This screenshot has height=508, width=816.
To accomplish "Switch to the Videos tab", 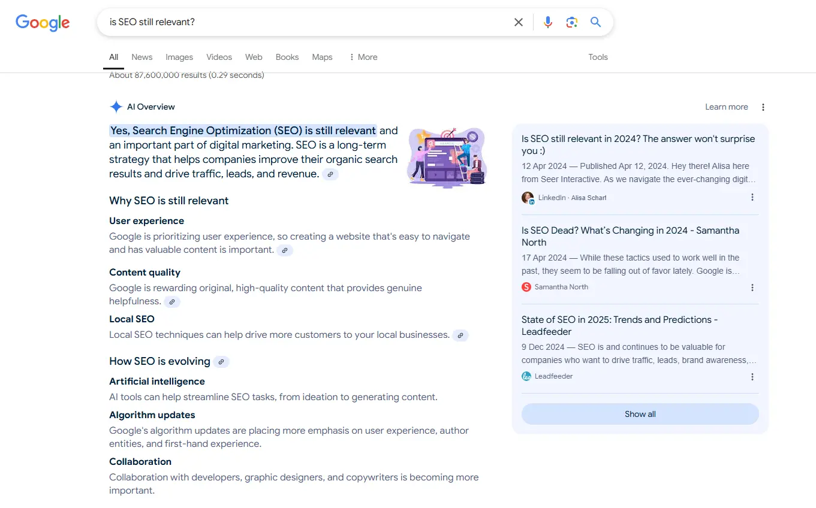I will [219, 57].
